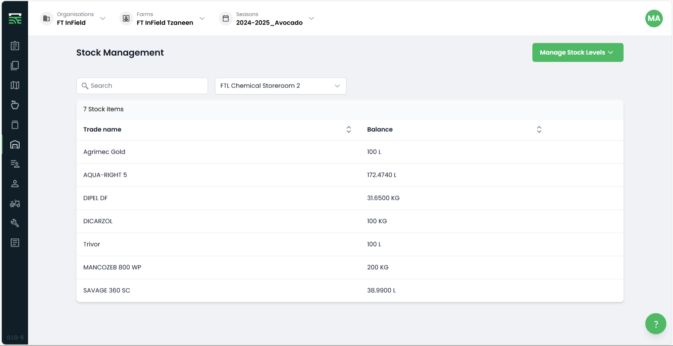The image size is (673, 346).
Task: Open the help question mark button
Action: pyautogui.click(x=656, y=324)
